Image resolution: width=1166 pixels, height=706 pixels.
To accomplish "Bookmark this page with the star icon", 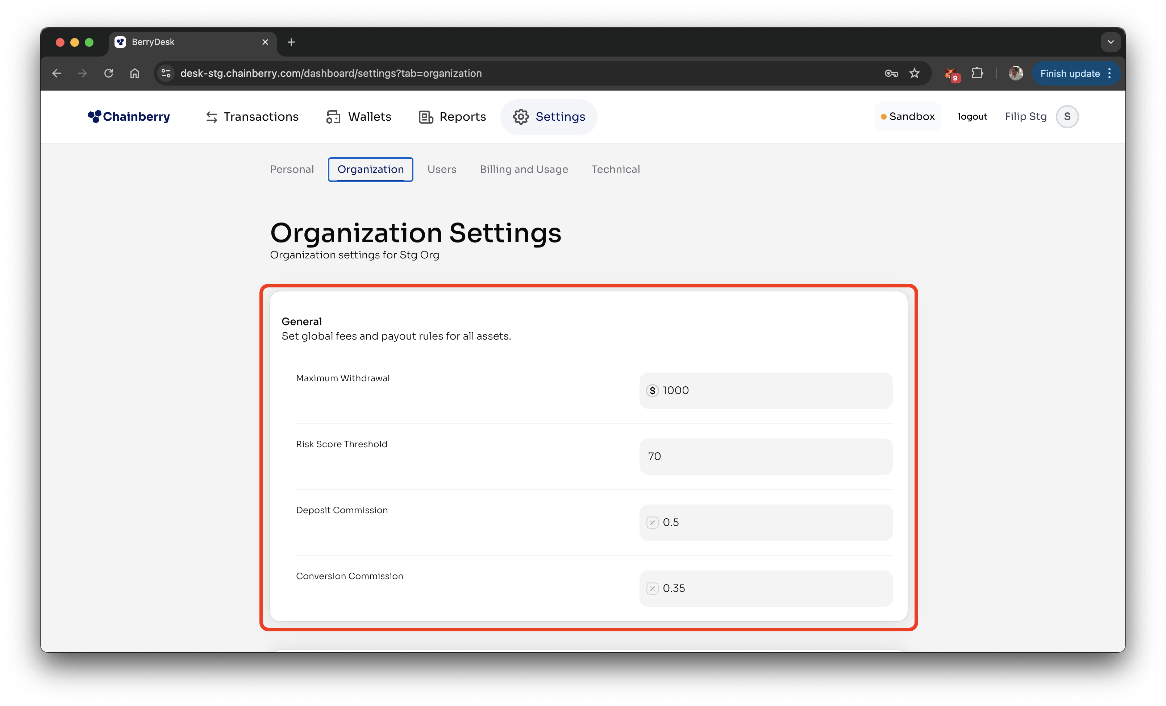I will (x=914, y=73).
